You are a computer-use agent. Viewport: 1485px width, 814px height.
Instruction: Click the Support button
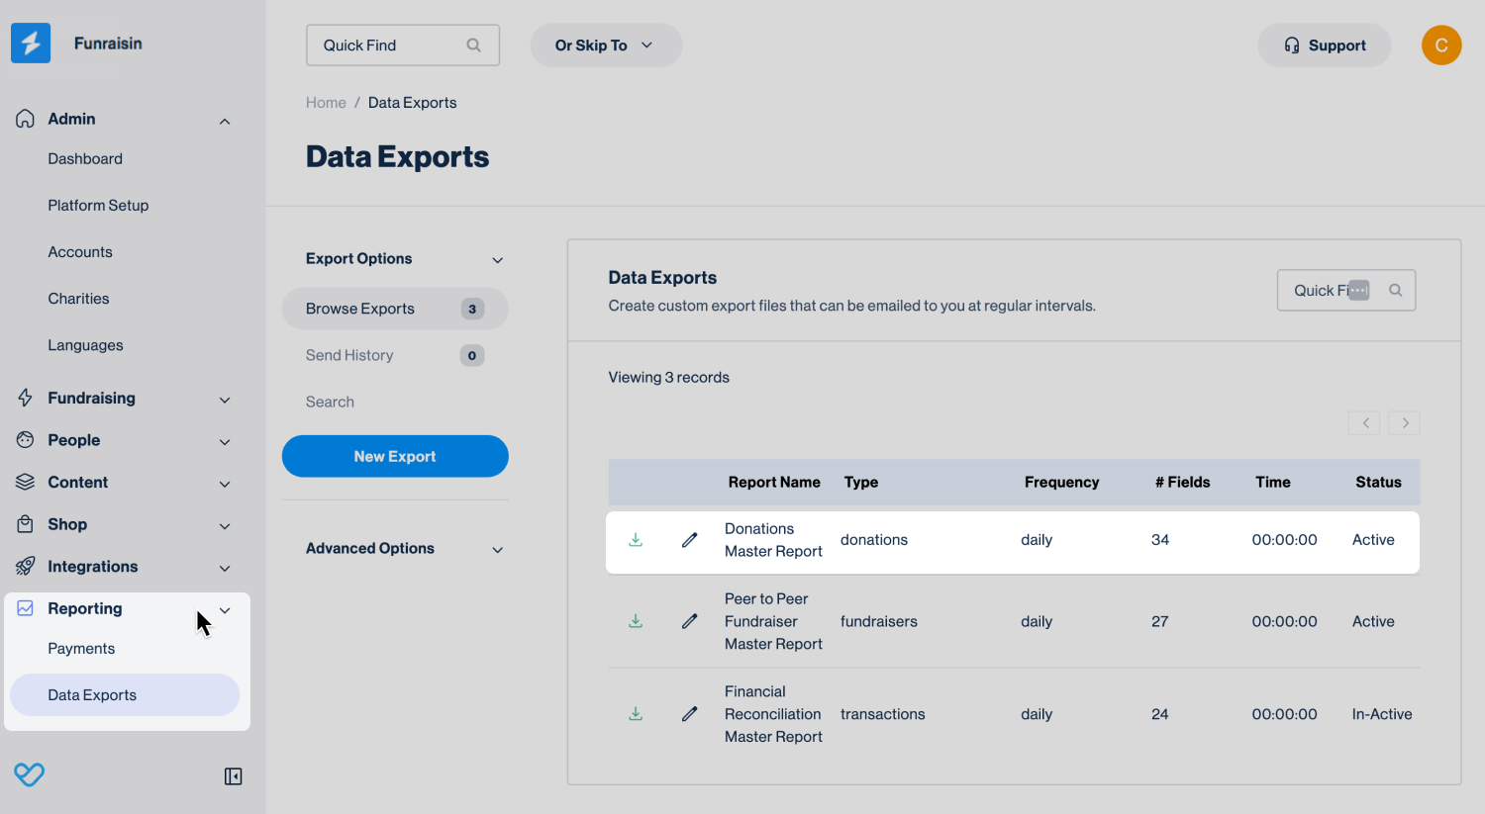[x=1325, y=45]
